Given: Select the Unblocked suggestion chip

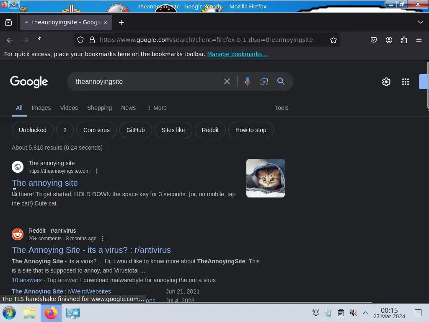Looking at the screenshot, I should [x=33, y=130].
